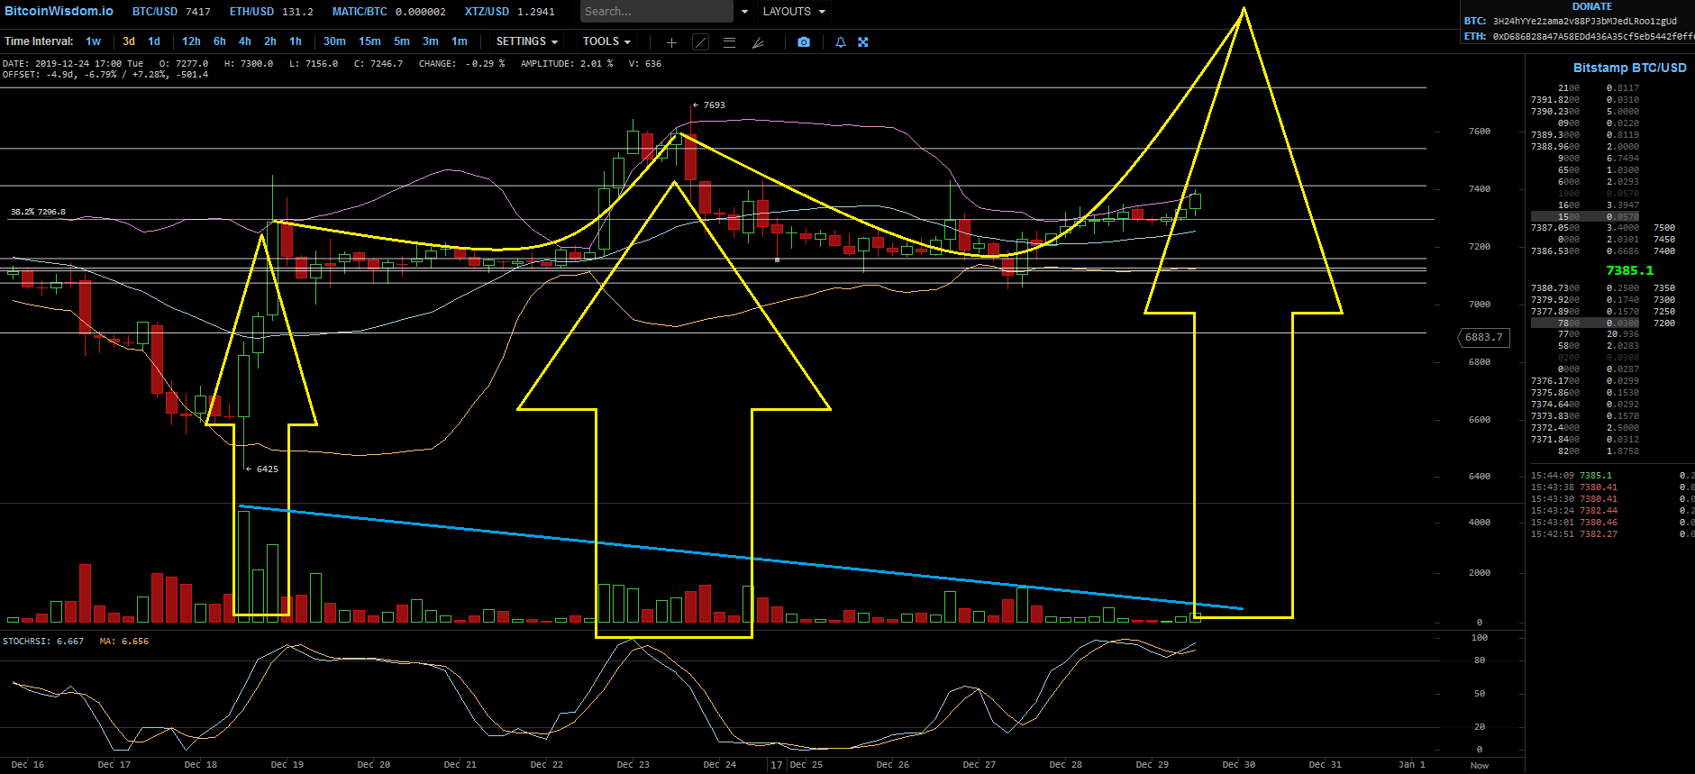Open the SETTINGS dropdown menu
The image size is (1695, 774).
(527, 41)
